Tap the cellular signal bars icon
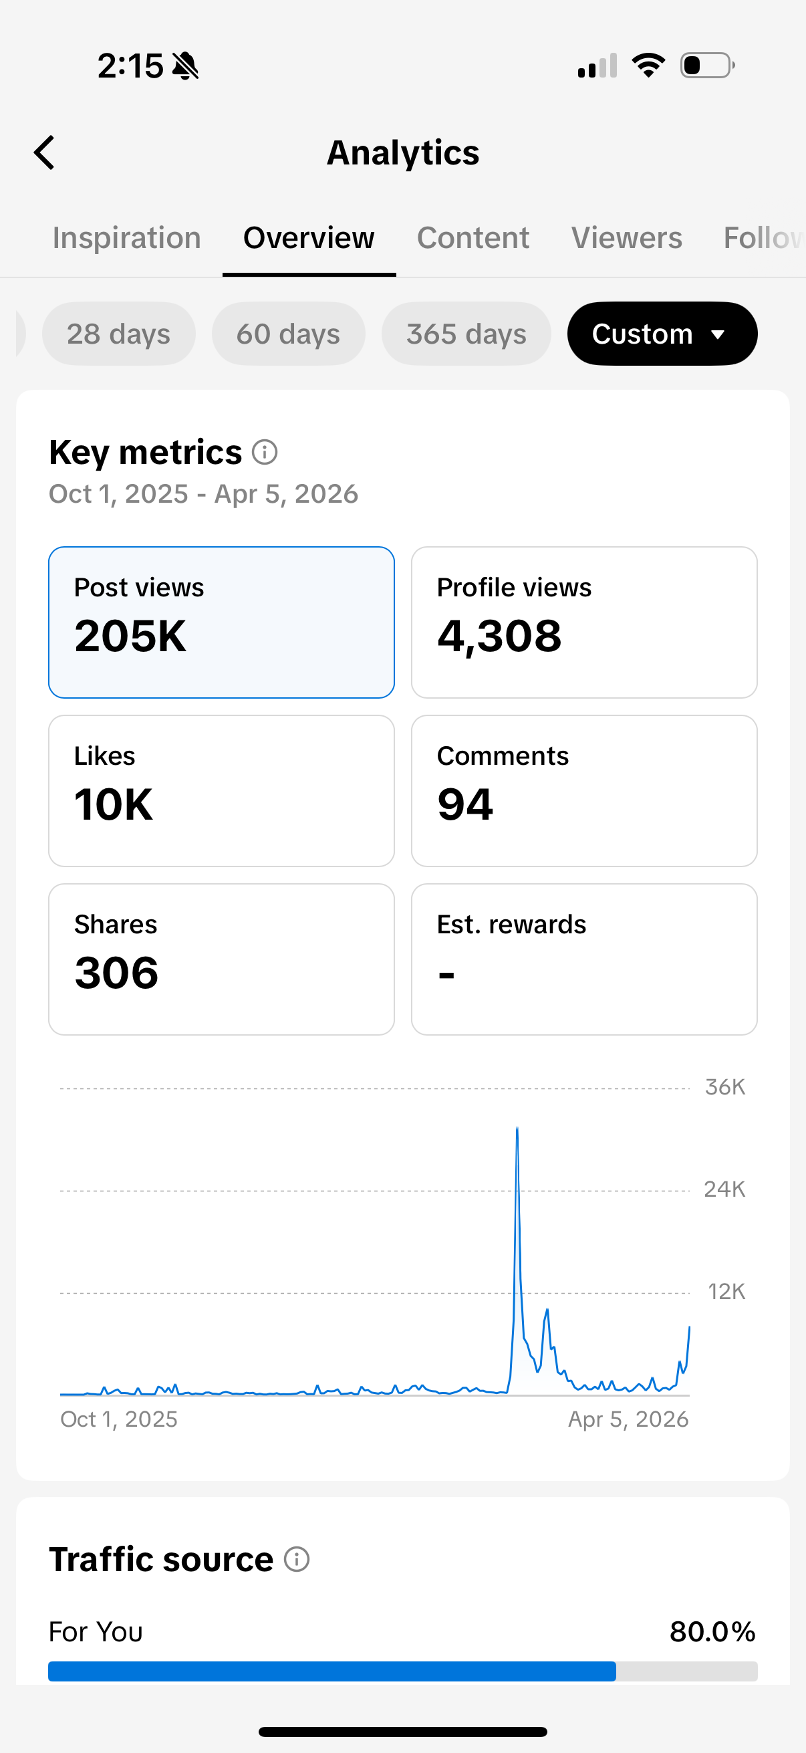The height and width of the screenshot is (1753, 806). coord(597,66)
